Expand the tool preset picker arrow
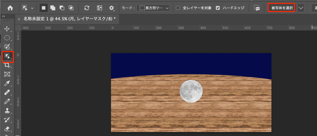This screenshot has width=317, height=136. point(32,8)
